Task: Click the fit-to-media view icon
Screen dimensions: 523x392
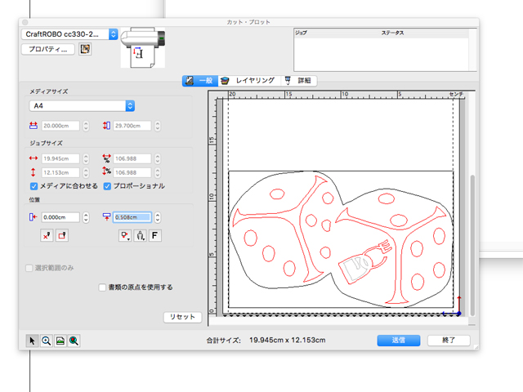Action: 60,341
